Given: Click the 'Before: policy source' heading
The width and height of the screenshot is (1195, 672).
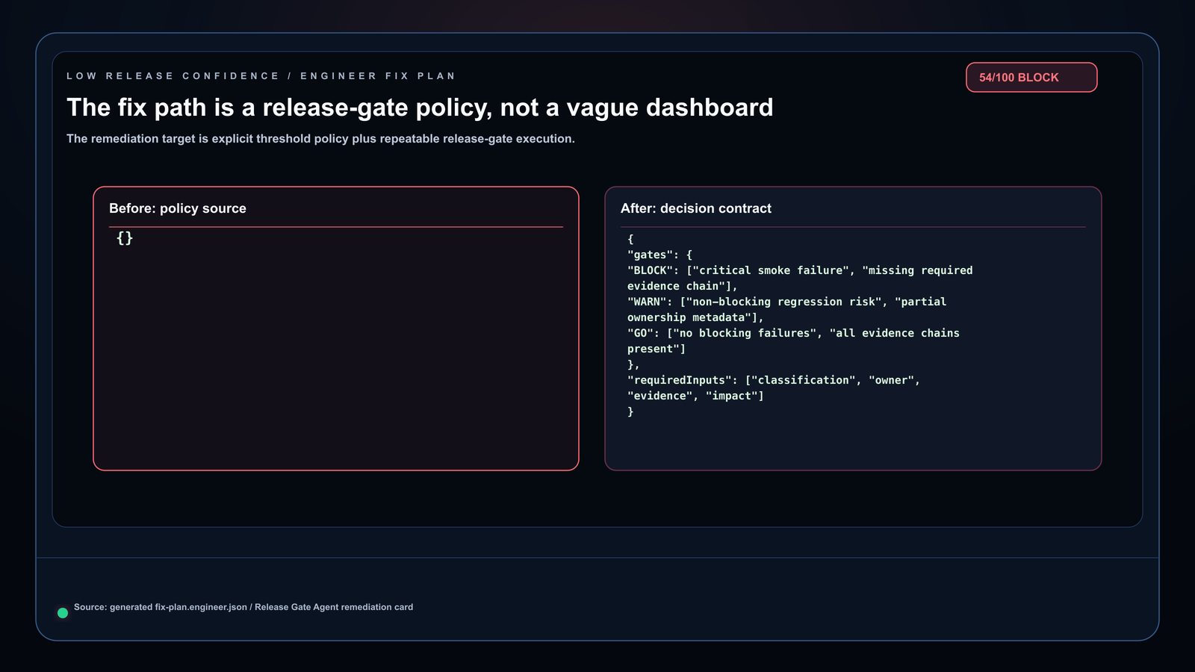Looking at the screenshot, I should (x=178, y=208).
